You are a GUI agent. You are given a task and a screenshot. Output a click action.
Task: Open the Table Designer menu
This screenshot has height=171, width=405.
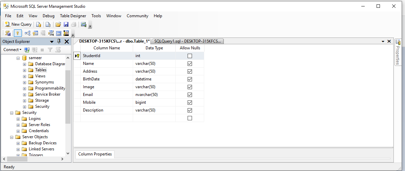click(x=73, y=16)
